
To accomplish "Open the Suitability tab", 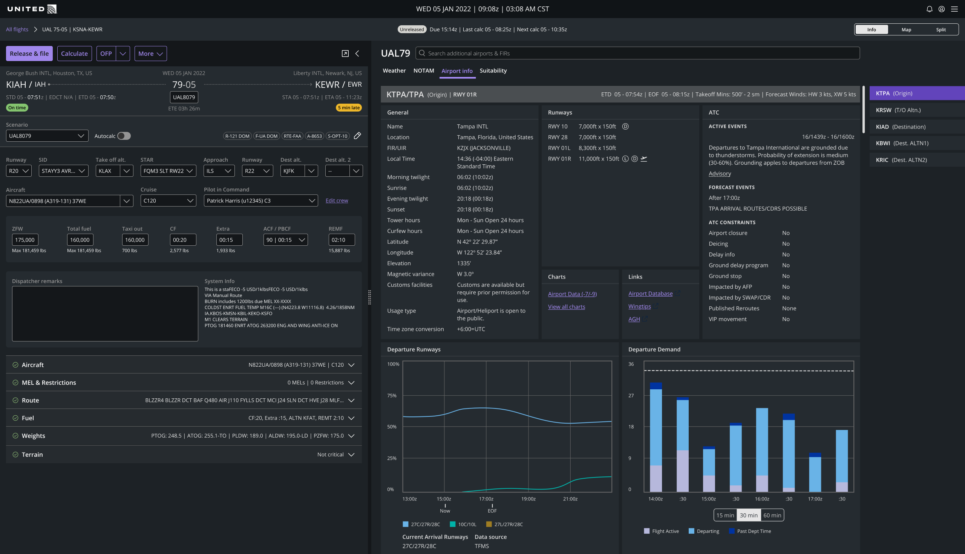I will pyautogui.click(x=493, y=71).
